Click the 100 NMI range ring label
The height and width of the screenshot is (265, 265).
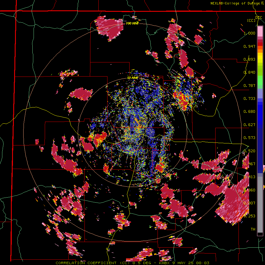pyautogui.click(x=132, y=23)
